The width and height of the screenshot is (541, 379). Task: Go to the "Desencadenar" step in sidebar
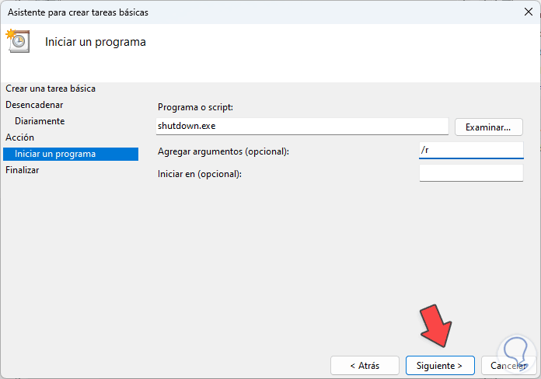(x=34, y=104)
